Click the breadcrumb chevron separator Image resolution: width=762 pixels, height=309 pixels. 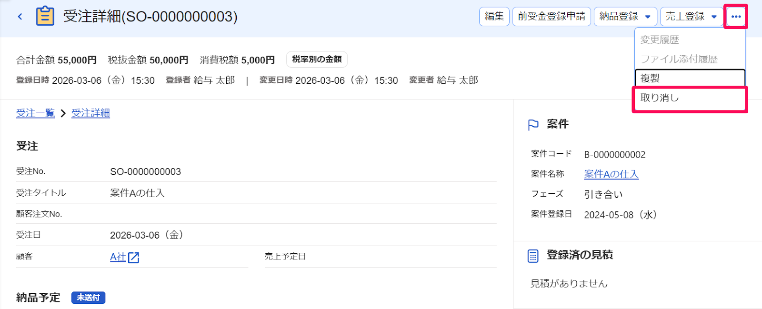[x=63, y=113]
